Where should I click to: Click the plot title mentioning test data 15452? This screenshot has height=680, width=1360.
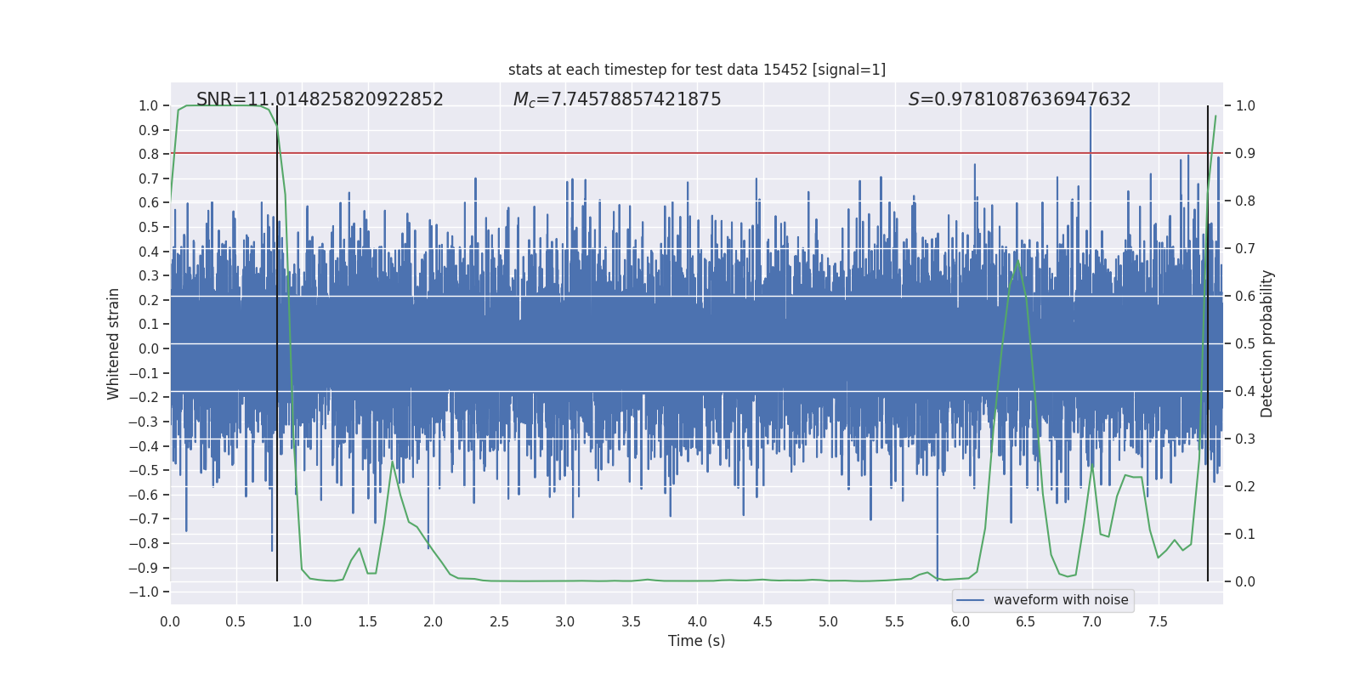point(696,70)
